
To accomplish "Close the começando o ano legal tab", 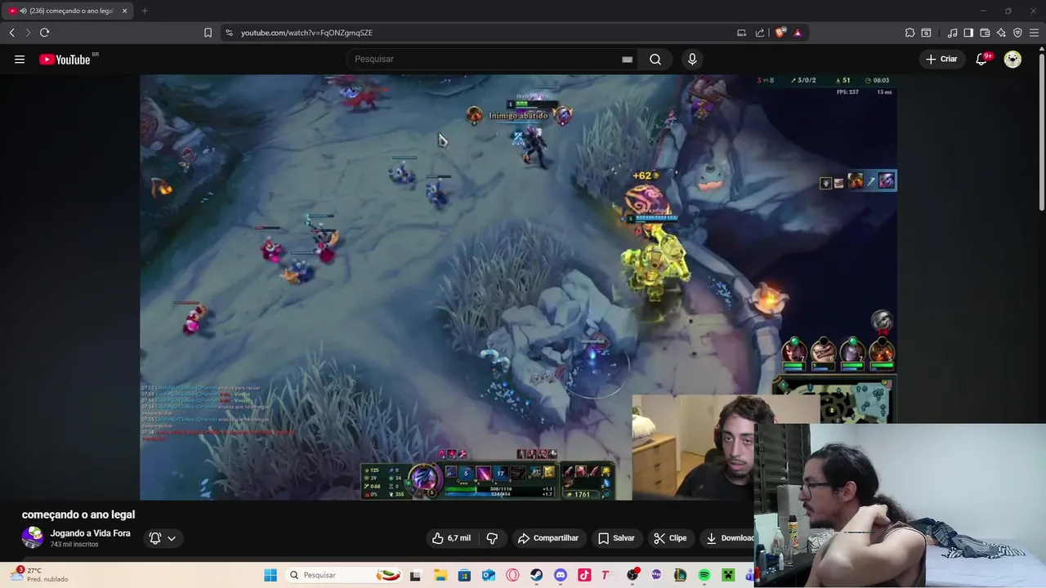I will click(x=124, y=11).
